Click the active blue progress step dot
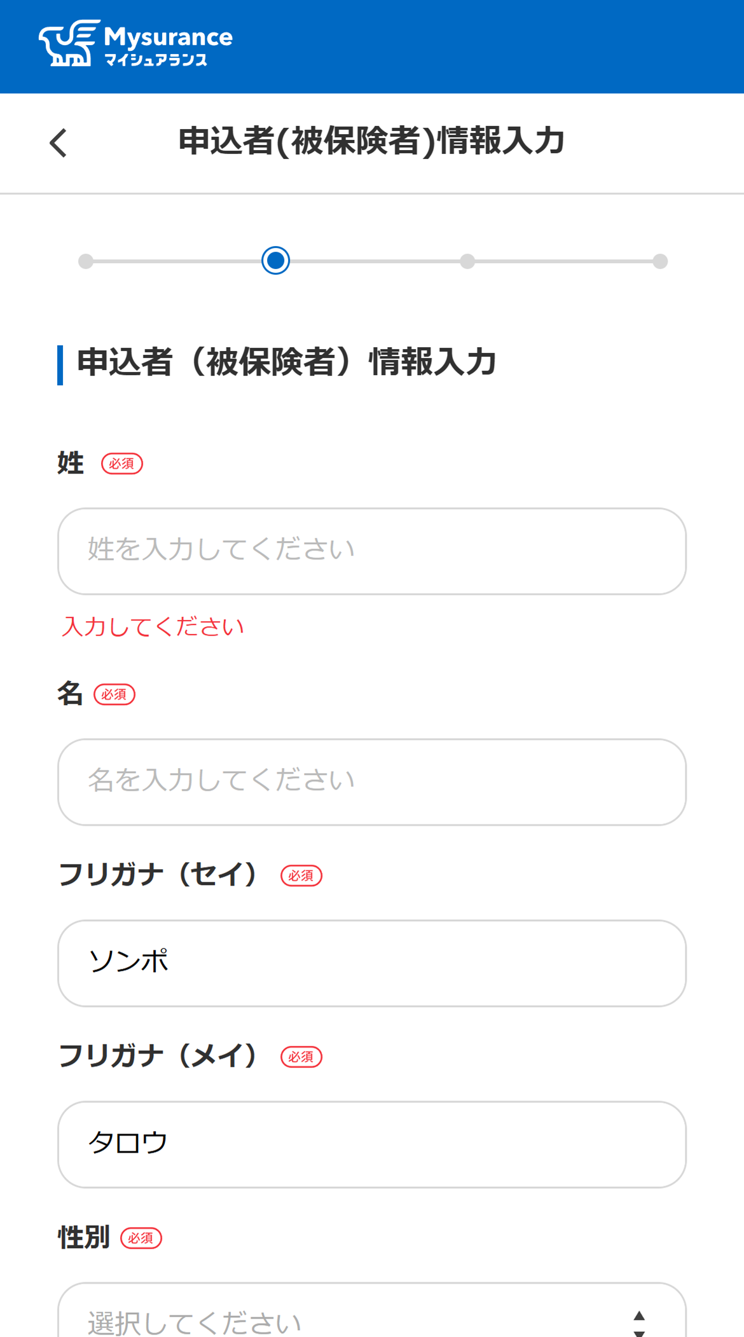The width and height of the screenshot is (744, 1337). coord(275,261)
